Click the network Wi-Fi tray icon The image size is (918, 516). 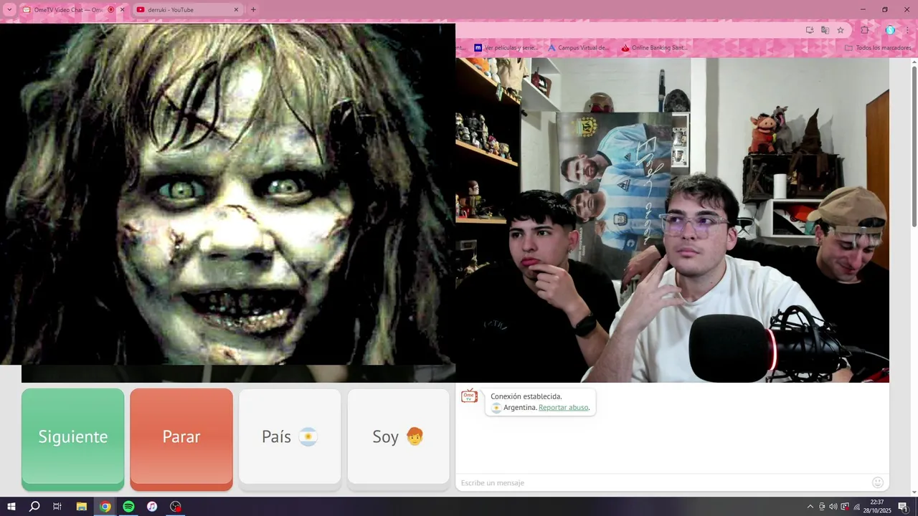coord(856,507)
